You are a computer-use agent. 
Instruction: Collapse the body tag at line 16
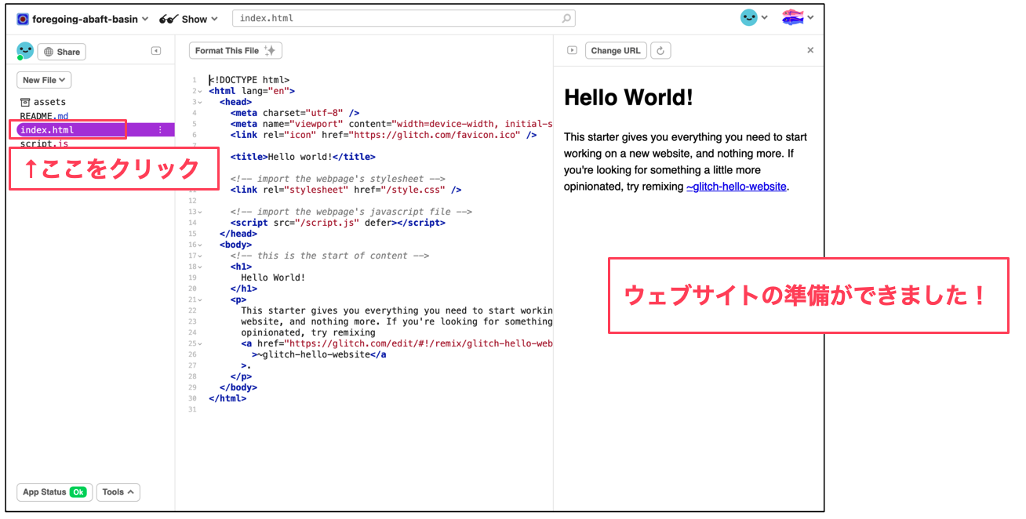pos(200,245)
